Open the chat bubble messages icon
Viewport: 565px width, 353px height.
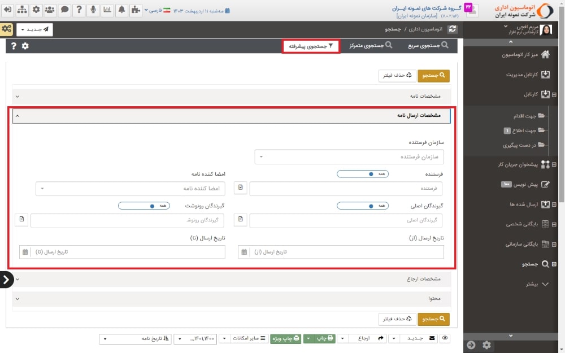pyautogui.click(x=65, y=10)
